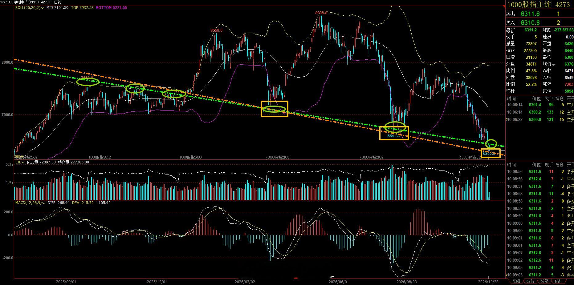Click the BOTTOM 6271.66 Bollinger value

click(112, 8)
